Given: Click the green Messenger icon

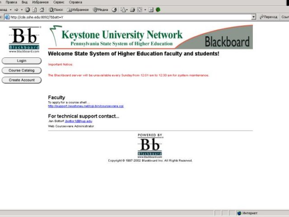Looking at the screenshot, I should 158,9.
